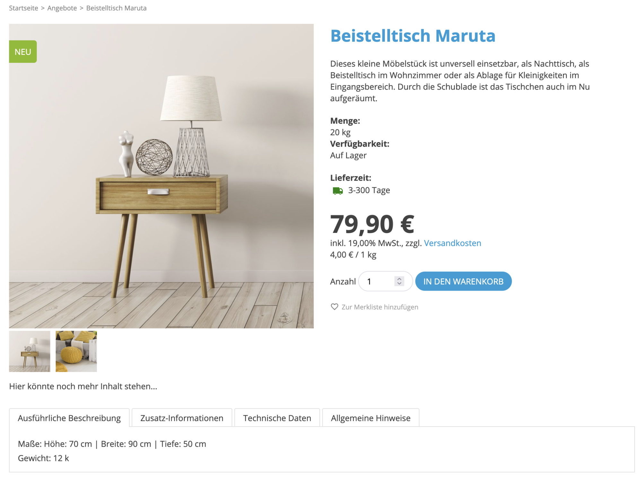Open Angebote from the breadcrumb

(x=62, y=8)
